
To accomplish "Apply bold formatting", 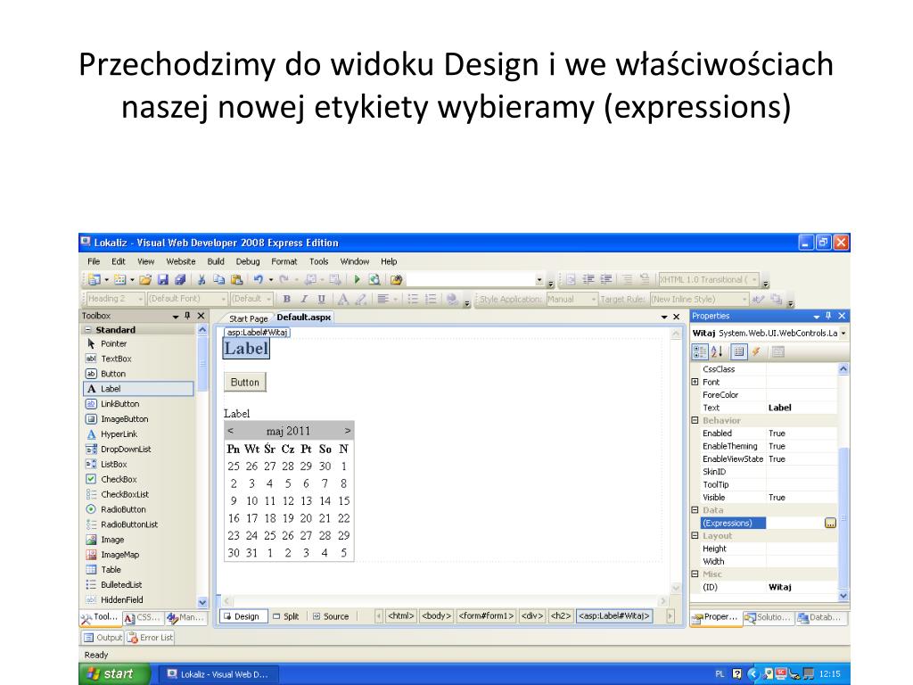I will click(x=286, y=299).
